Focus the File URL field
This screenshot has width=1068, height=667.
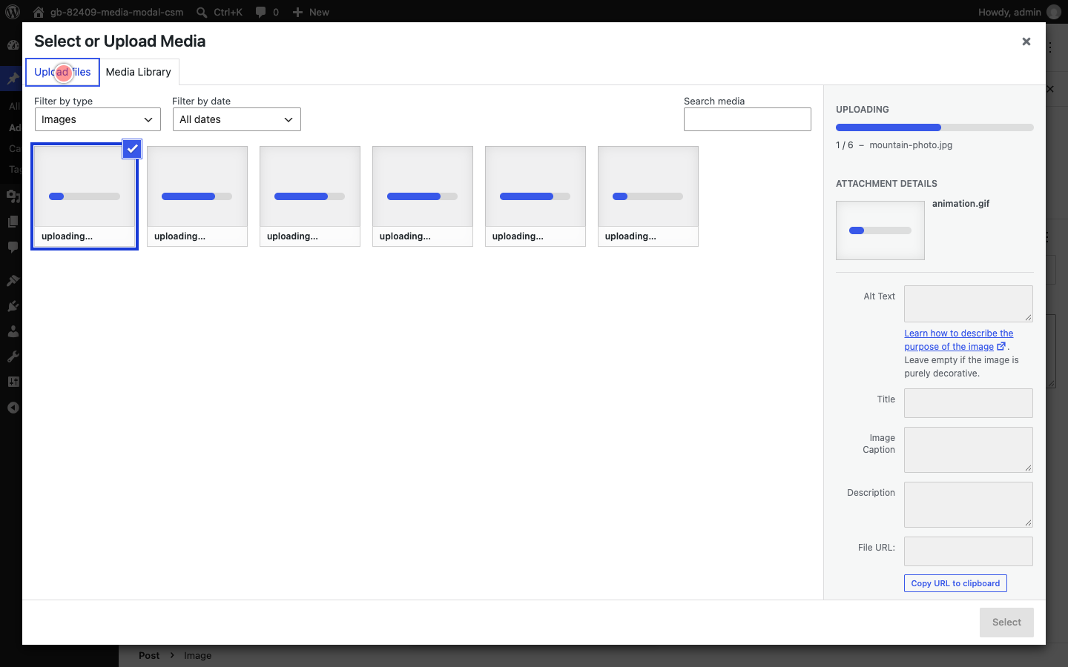(x=969, y=551)
